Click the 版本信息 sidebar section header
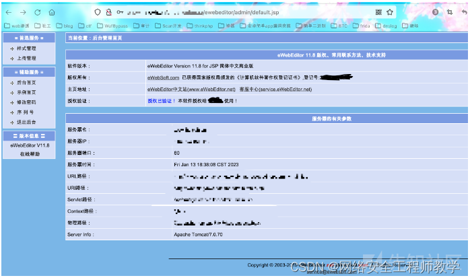 [x=29, y=136]
